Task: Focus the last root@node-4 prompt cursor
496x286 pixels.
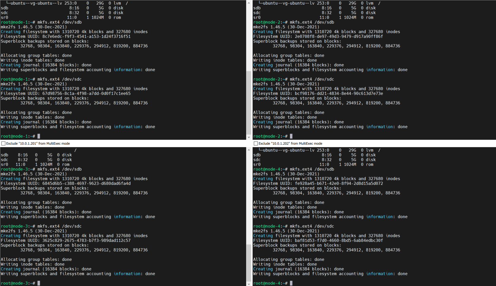Action: coord(291,283)
